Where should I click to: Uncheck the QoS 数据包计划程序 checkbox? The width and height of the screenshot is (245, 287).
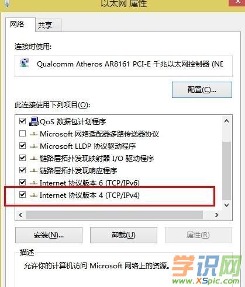(x=22, y=121)
